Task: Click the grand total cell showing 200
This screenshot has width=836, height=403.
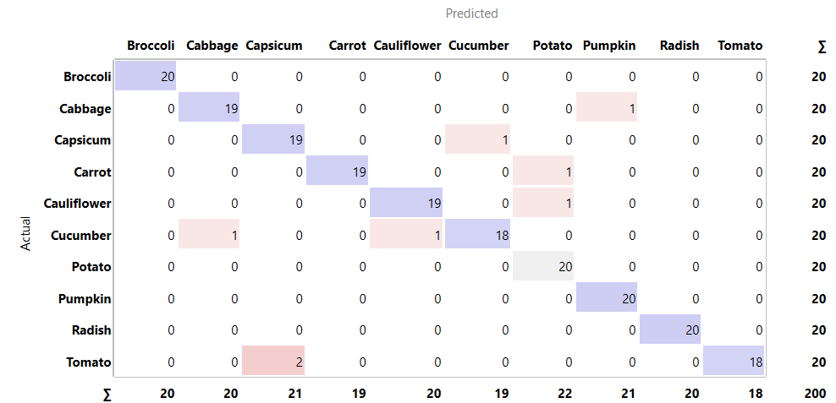Action: 816,393
